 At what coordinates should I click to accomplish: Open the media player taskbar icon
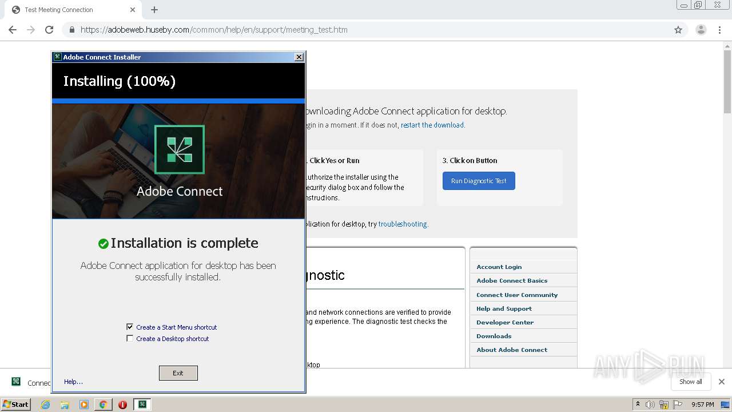pyautogui.click(x=84, y=405)
